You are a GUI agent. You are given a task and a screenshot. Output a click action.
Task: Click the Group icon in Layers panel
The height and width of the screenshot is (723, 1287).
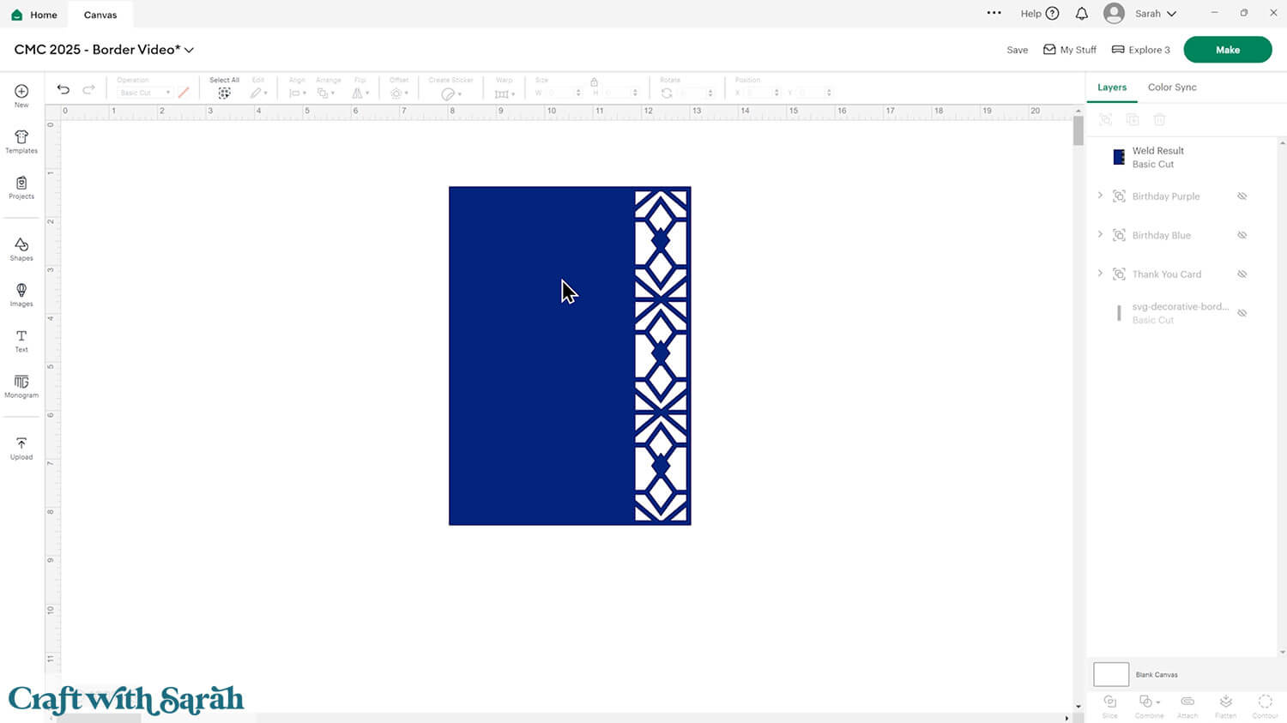[1106, 120]
